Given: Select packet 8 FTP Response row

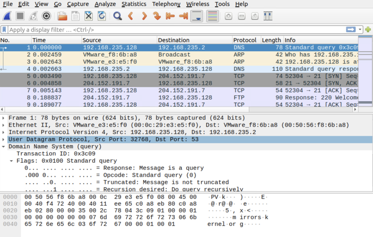Looking at the screenshot, I should coord(179,98).
